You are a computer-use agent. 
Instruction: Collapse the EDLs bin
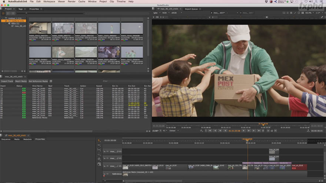click(x=6, y=24)
